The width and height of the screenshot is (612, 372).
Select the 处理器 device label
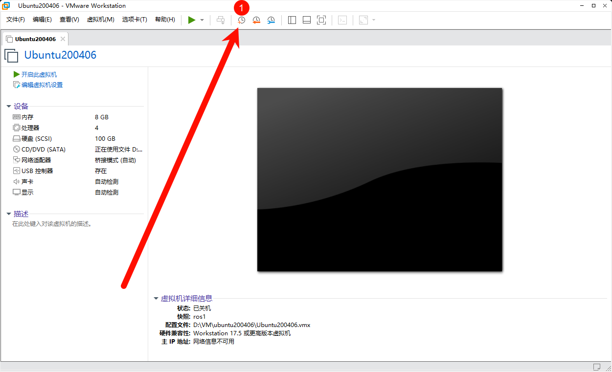(30, 128)
